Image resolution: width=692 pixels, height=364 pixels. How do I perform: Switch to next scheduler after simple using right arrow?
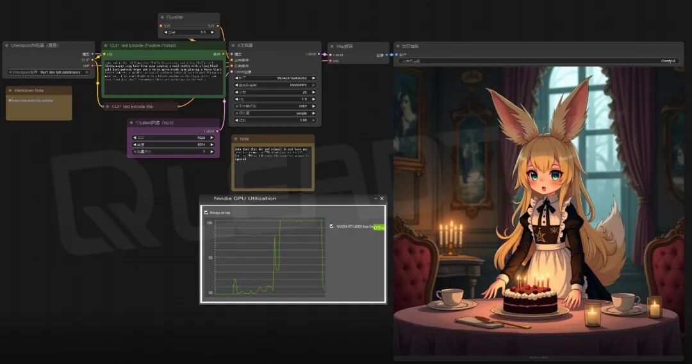(x=313, y=113)
